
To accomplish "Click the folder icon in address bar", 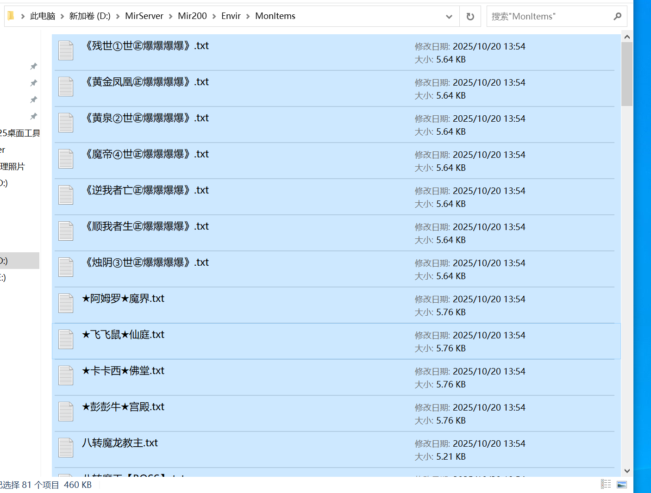I will coord(11,16).
